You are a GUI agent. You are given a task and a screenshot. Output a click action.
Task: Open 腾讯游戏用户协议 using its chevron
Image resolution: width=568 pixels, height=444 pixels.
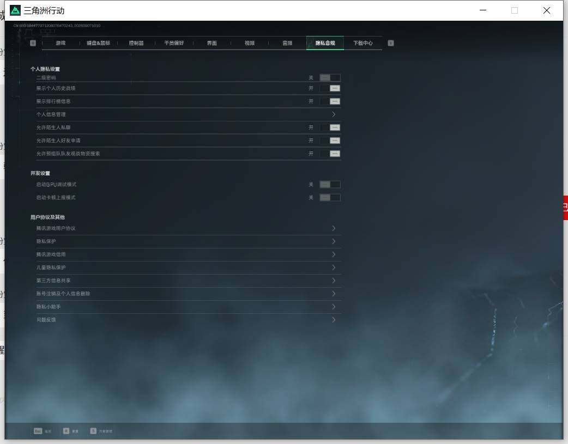coord(334,228)
